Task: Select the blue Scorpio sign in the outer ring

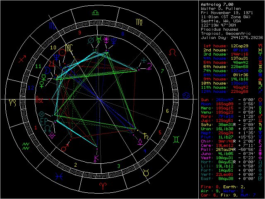Action: (53, 26)
